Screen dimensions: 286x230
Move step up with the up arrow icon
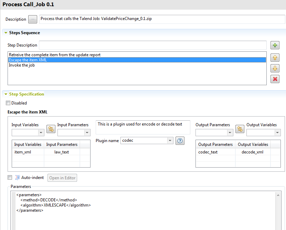[275, 57]
